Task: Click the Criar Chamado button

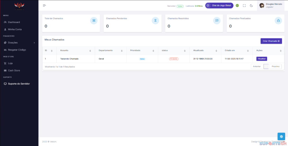Action: coord(271,41)
